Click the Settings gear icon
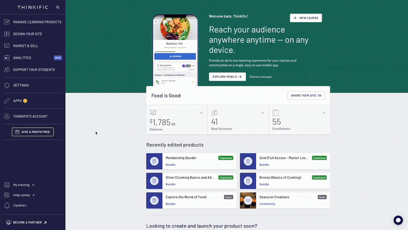Image resolution: width=408 pixels, height=230 pixels. click(7, 85)
